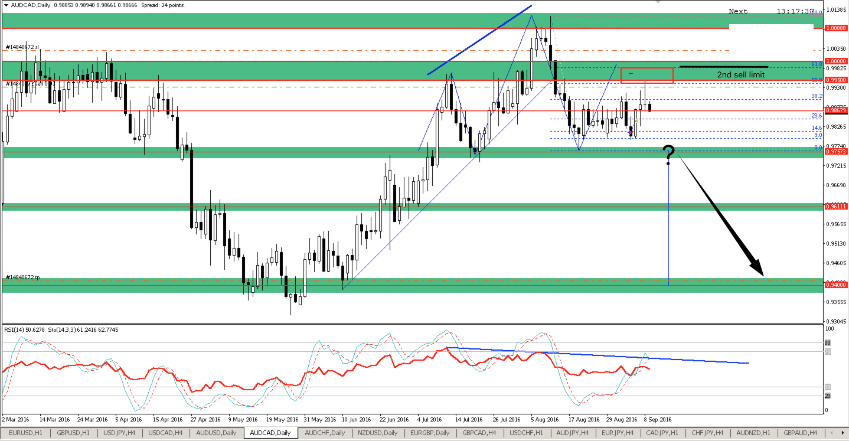Viewport: 849px width, 441px height.
Task: Click the chart title dropdown triangle
Action: pyautogui.click(x=6, y=4)
